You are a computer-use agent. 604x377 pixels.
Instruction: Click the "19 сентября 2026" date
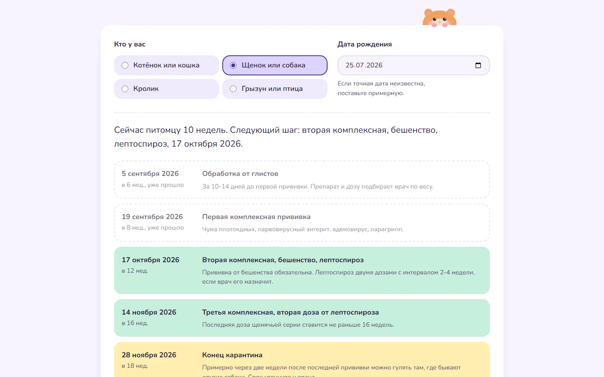coord(152,217)
